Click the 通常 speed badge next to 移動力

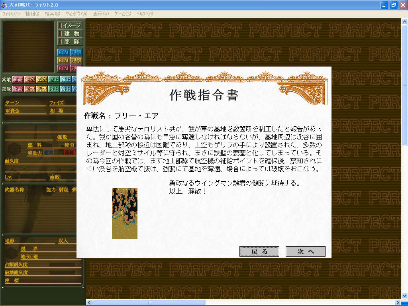[x=49, y=153]
